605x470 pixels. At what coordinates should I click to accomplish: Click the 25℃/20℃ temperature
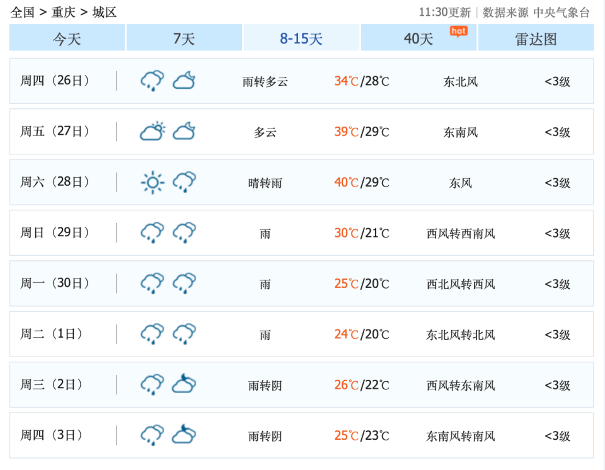(362, 284)
